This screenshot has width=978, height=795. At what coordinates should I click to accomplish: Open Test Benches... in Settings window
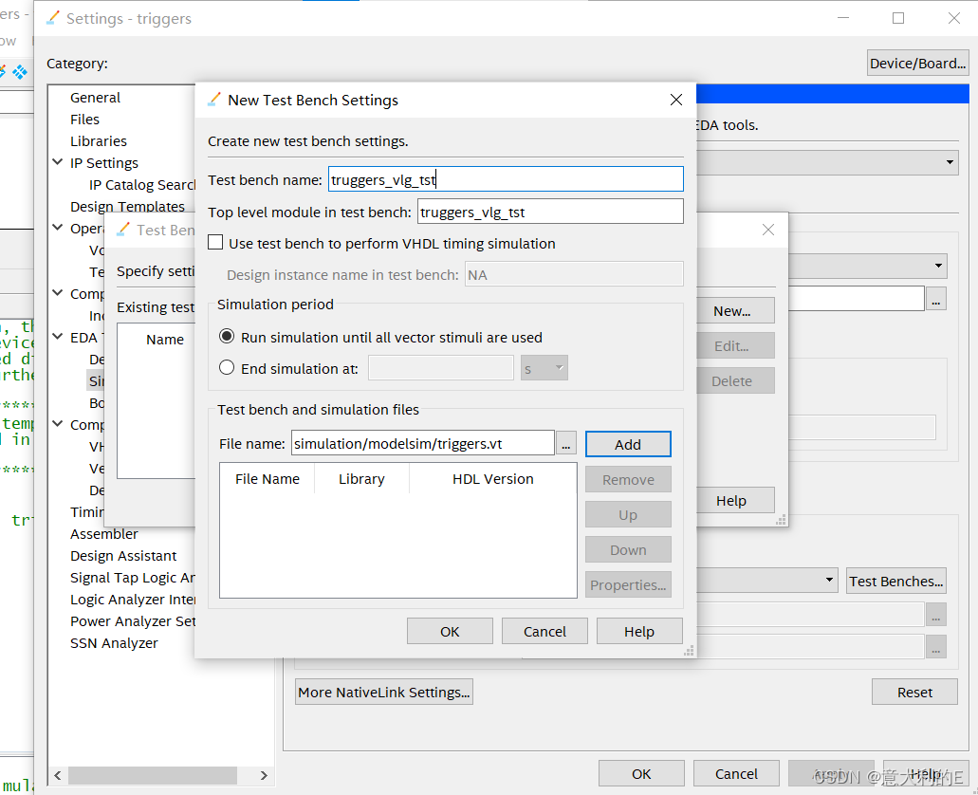(x=896, y=581)
